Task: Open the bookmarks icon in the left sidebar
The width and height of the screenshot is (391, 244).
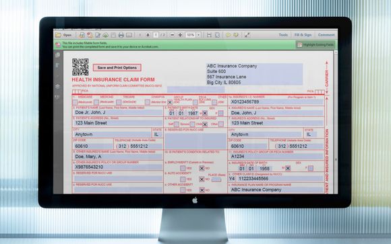Action: pyautogui.click(x=57, y=66)
